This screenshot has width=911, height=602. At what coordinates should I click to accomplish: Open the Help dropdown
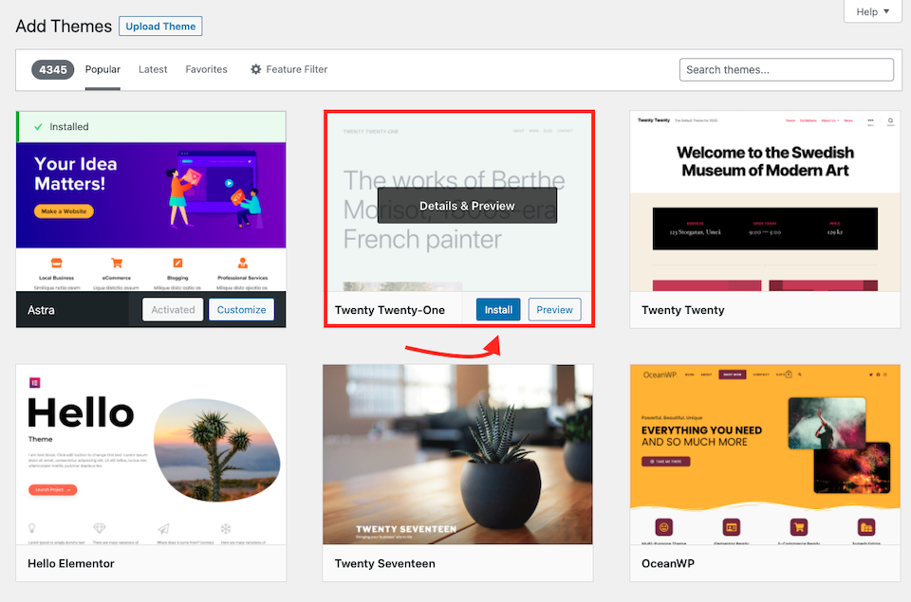point(873,11)
